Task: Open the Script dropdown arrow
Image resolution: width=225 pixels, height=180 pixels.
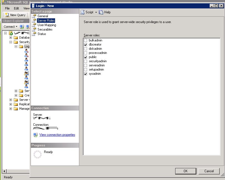Action: (96, 12)
